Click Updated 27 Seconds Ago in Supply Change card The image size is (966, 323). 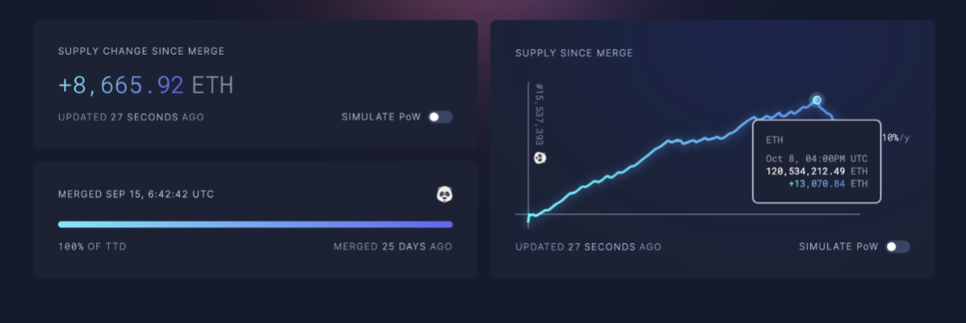tap(131, 117)
